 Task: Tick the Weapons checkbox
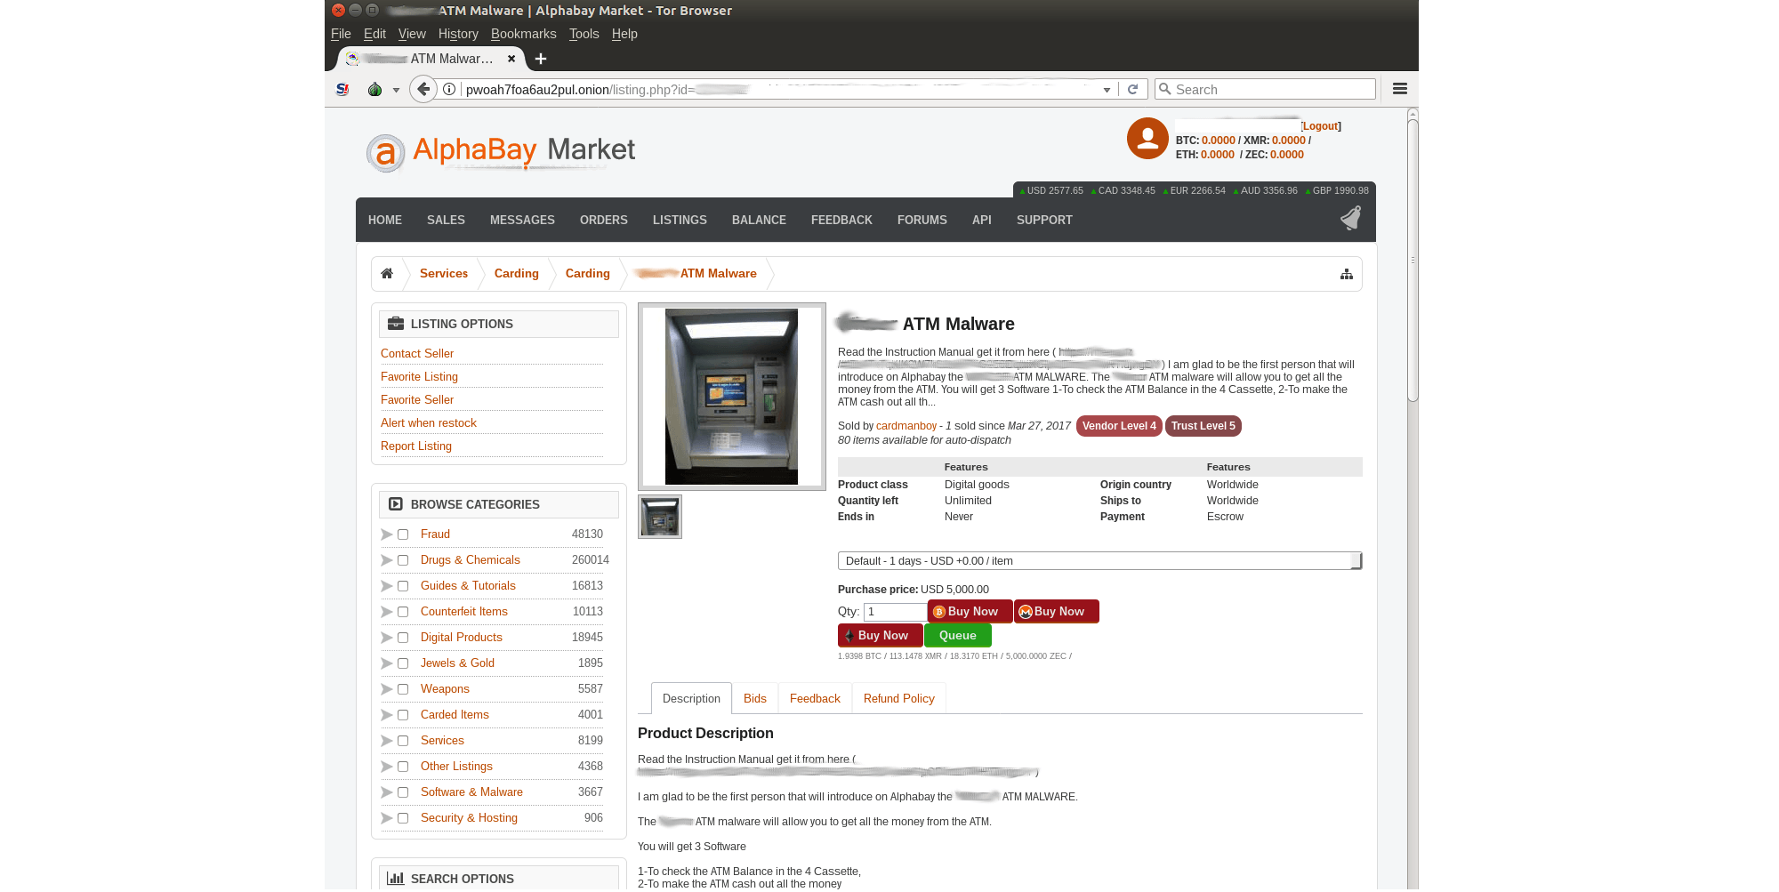click(x=403, y=689)
